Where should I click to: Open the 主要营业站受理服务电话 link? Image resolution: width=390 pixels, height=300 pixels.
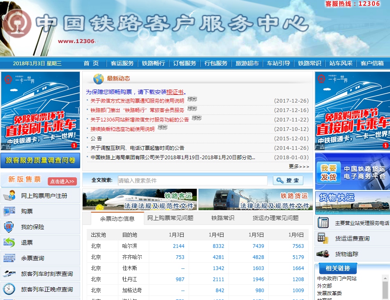pyautogui.click(x=362, y=223)
